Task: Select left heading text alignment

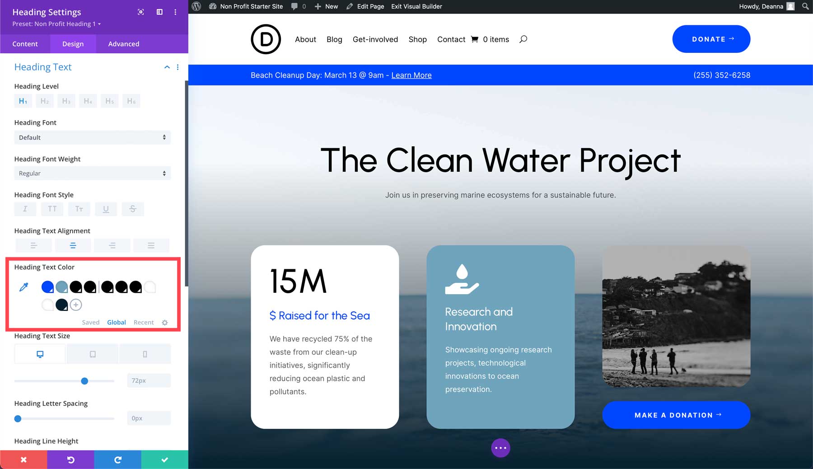Action: (x=33, y=245)
